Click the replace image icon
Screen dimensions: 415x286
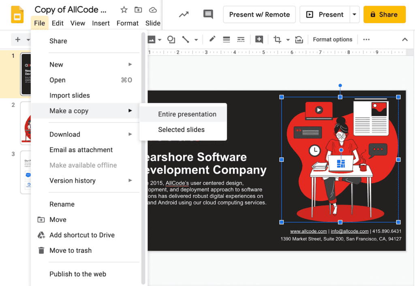[x=299, y=39]
